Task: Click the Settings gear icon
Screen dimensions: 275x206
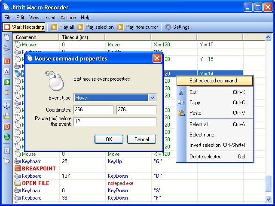Action: click(168, 27)
